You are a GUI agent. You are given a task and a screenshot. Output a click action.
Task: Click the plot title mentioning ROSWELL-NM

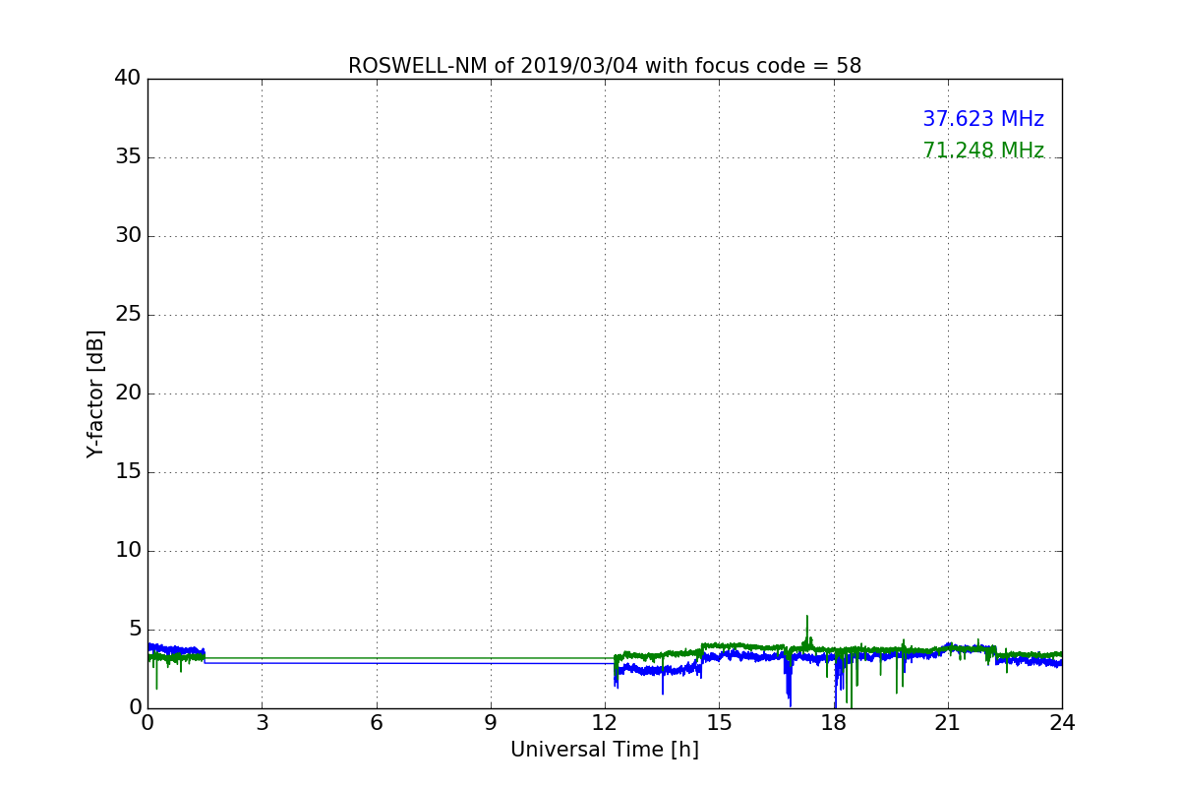604,66
